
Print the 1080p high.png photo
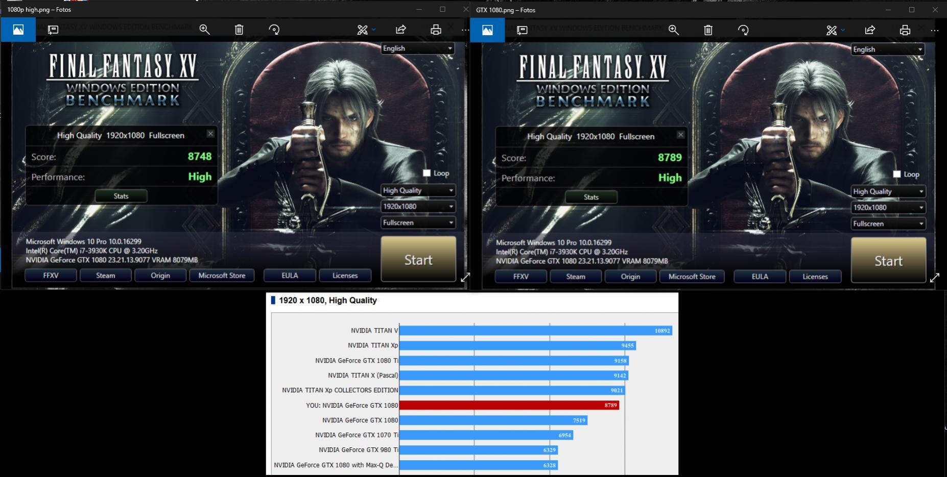point(436,30)
